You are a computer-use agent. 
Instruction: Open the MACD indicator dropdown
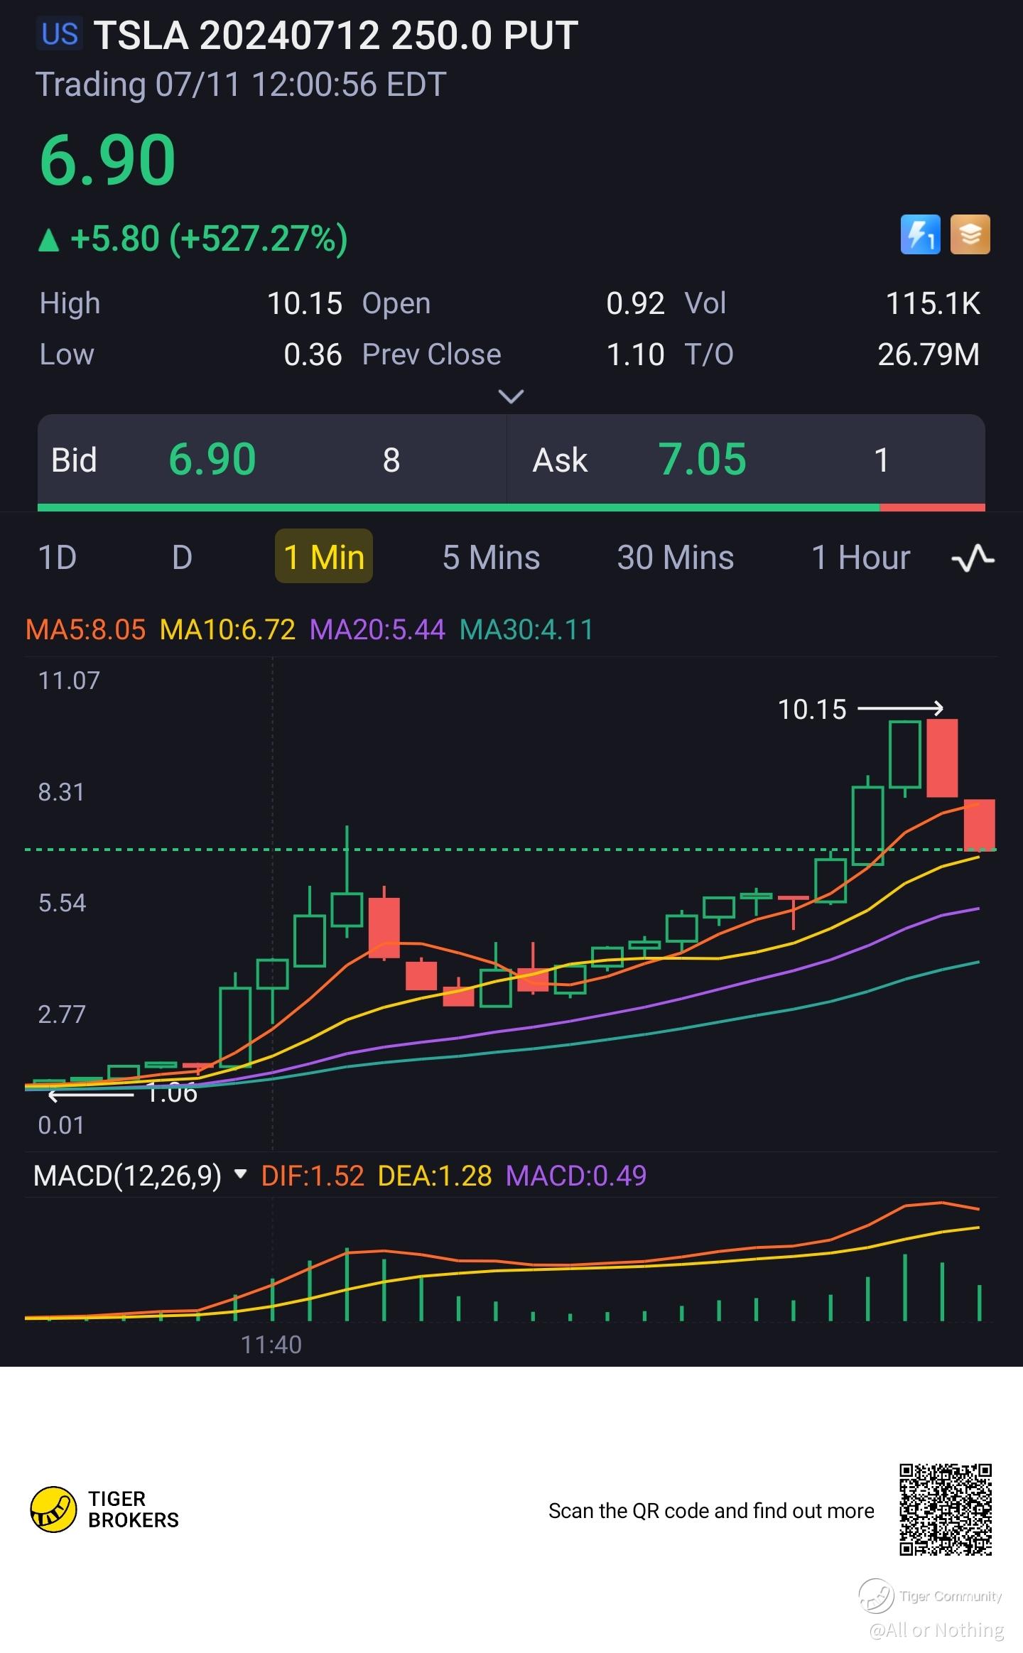click(x=240, y=1174)
